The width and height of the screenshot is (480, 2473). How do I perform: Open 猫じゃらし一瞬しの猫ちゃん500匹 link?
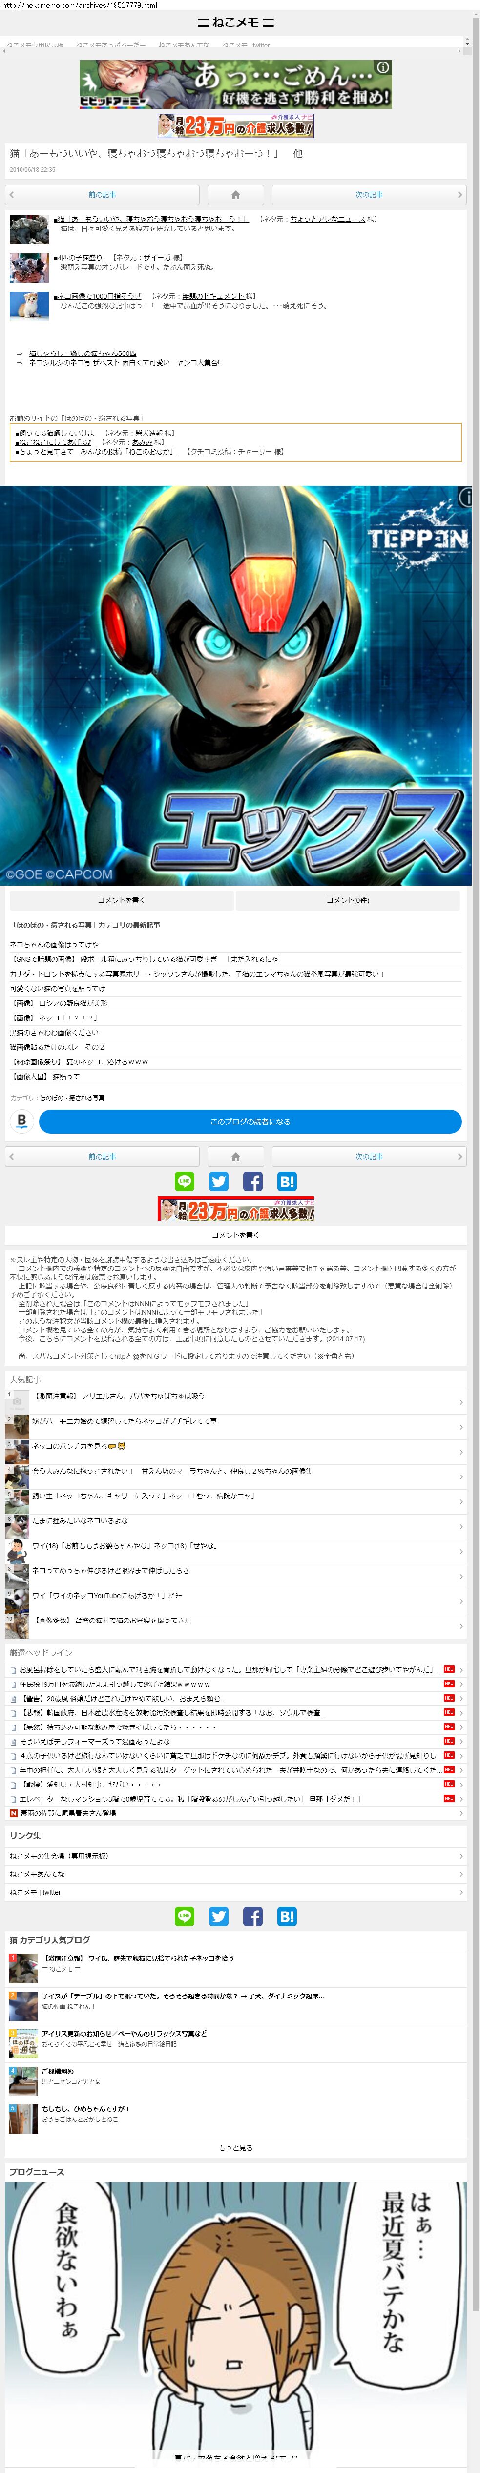83,353
